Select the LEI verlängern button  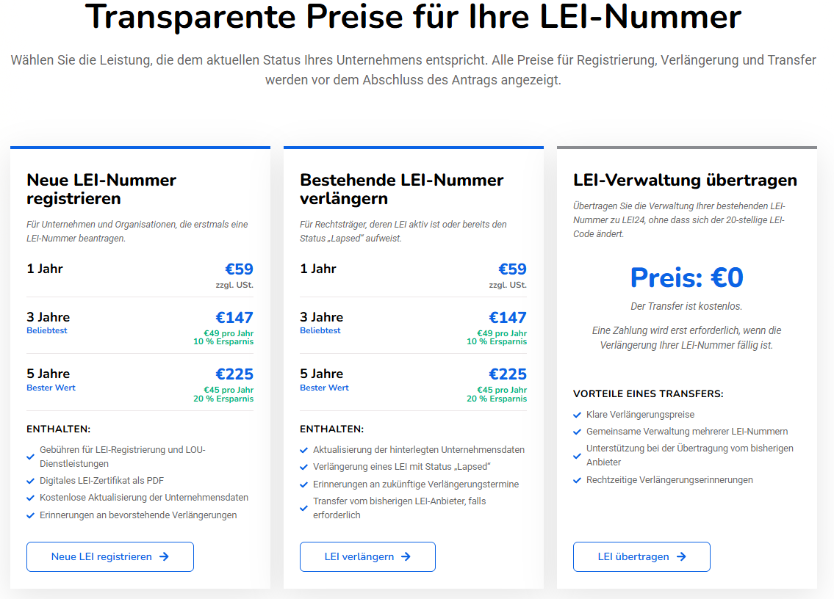point(367,556)
